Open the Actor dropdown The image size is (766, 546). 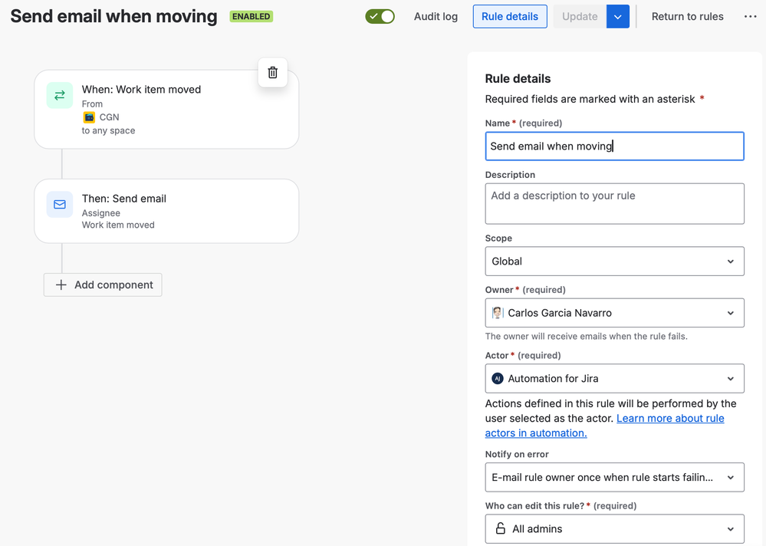coord(614,379)
